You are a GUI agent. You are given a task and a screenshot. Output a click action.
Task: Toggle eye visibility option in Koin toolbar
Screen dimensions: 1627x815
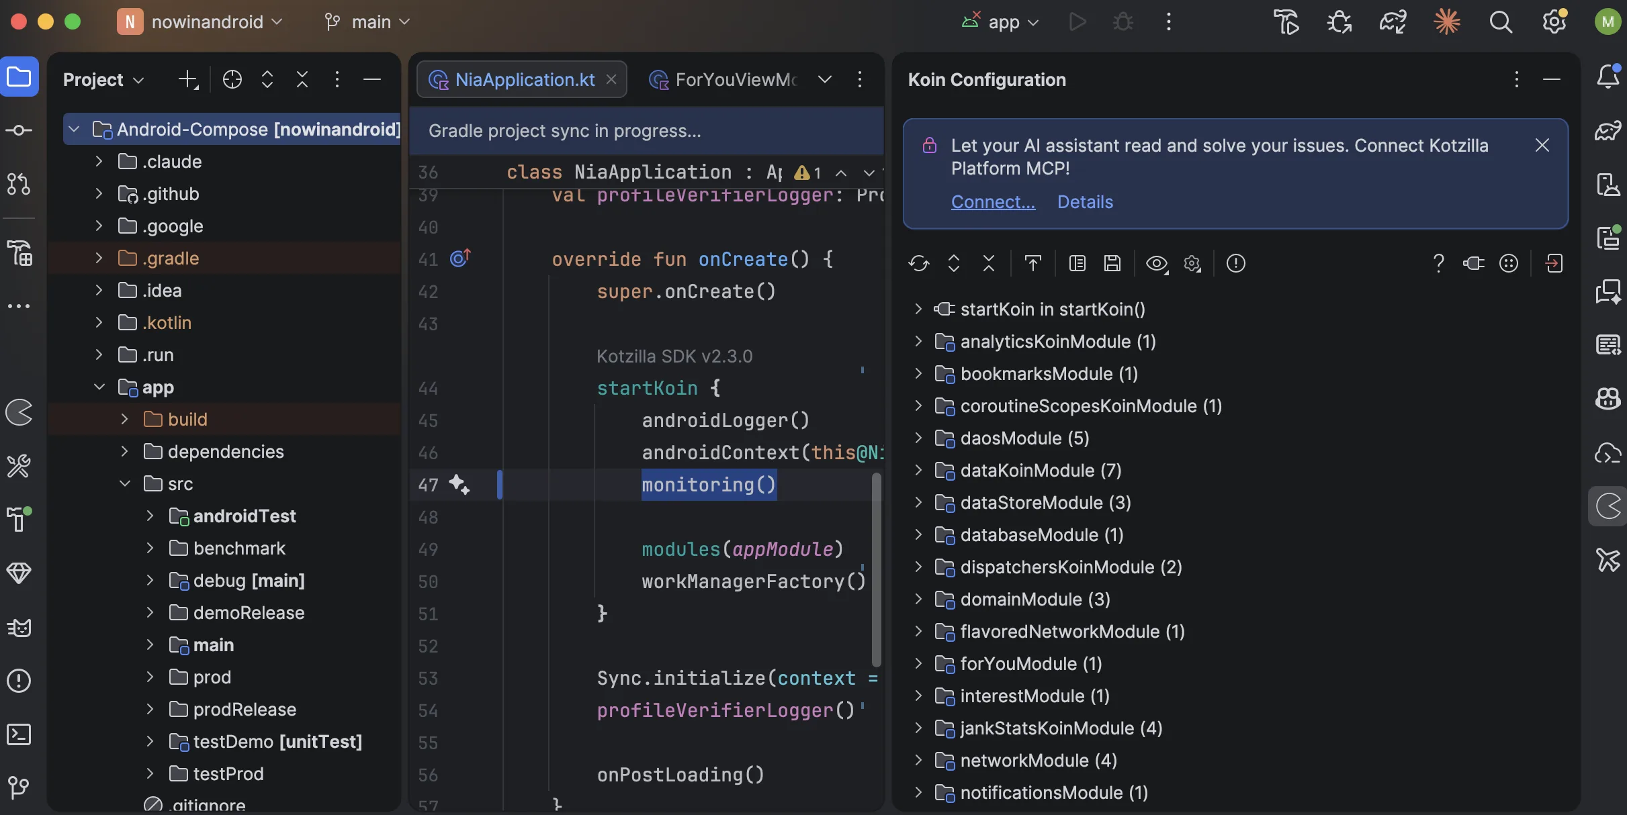[1157, 263]
